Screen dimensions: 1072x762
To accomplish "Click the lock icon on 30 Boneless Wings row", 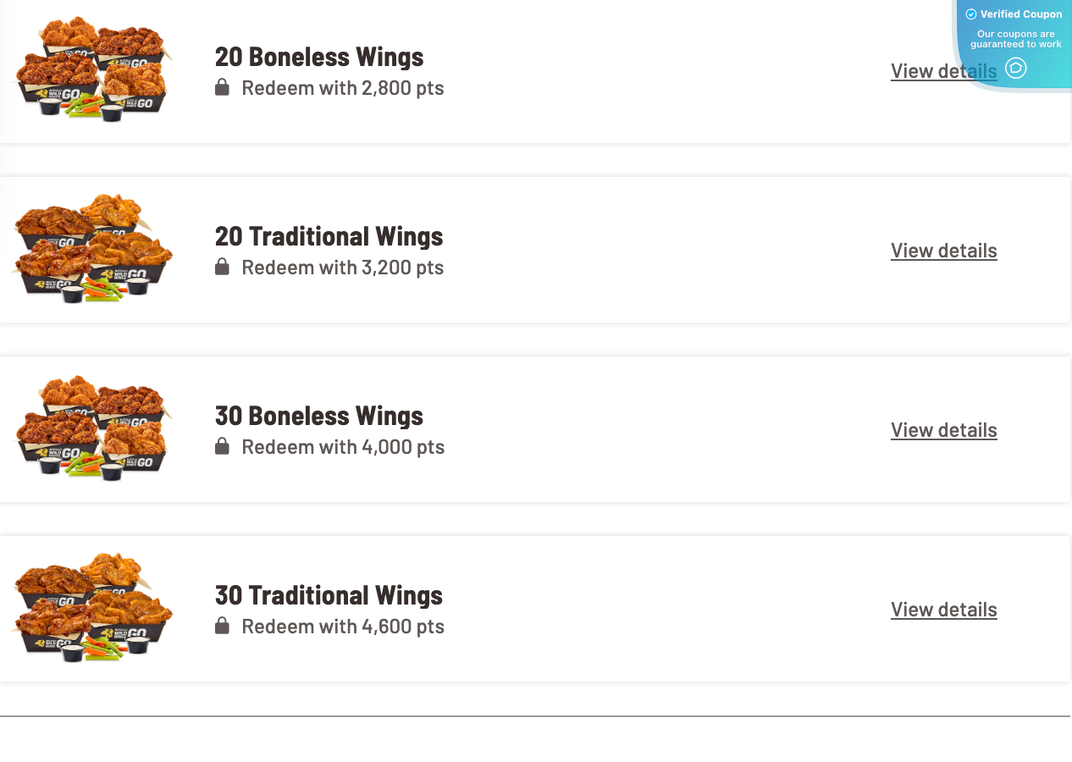I will click(223, 446).
